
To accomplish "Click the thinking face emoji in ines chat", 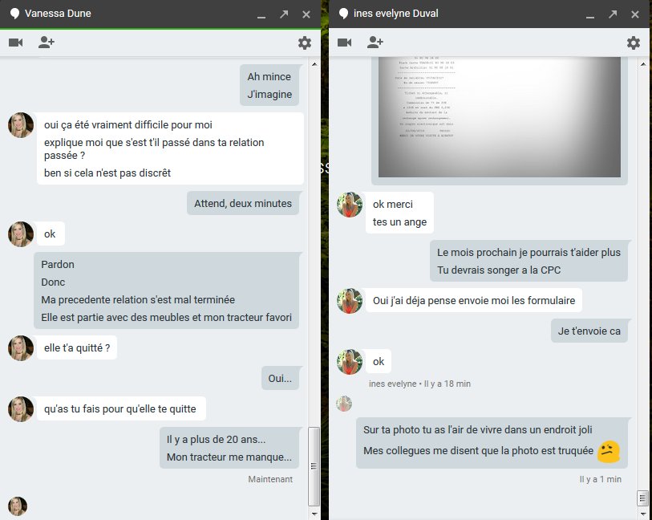I will click(x=609, y=451).
